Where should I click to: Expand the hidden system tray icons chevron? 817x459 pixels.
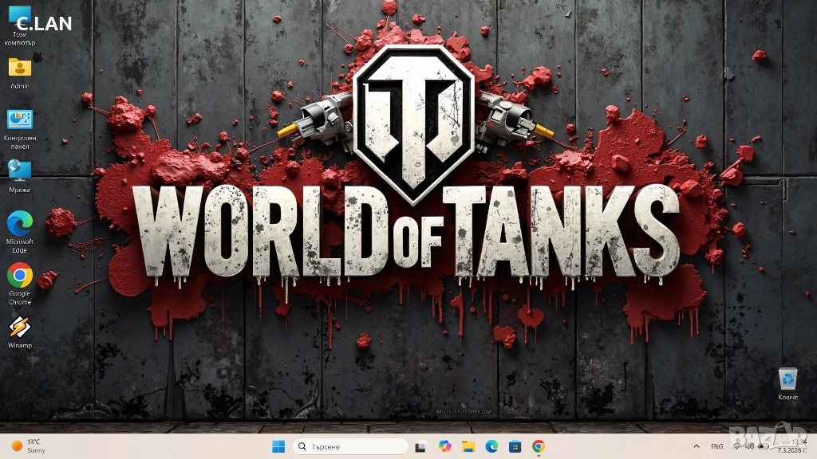697,446
